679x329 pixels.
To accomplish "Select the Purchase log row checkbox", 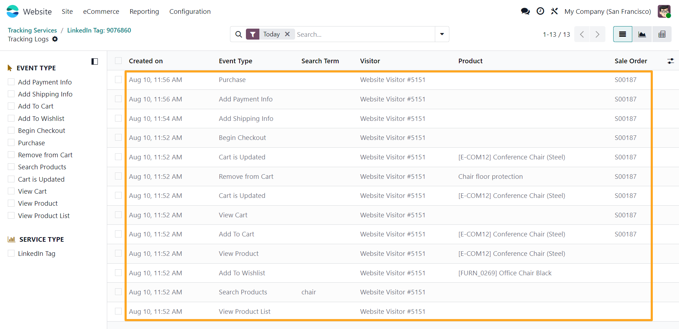I will [119, 80].
